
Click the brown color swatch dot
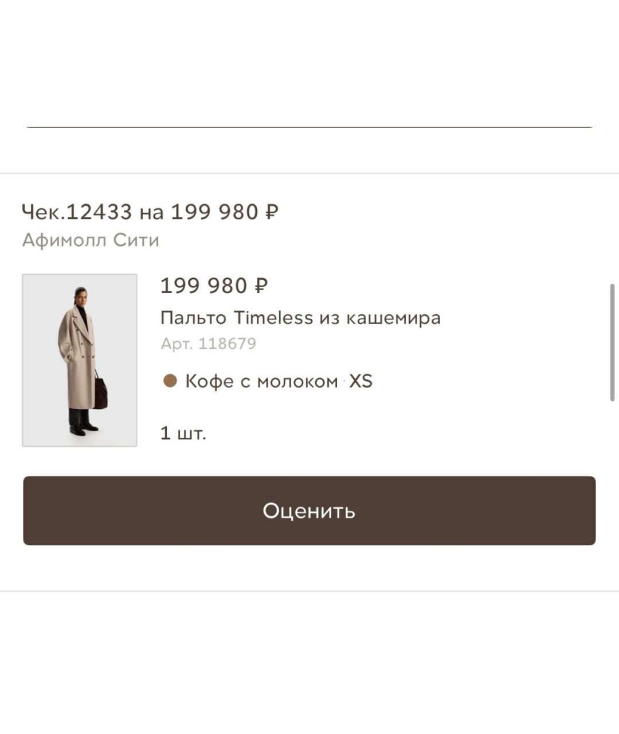click(x=170, y=381)
